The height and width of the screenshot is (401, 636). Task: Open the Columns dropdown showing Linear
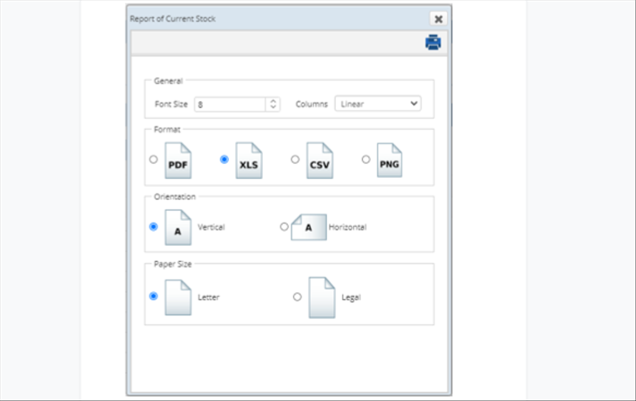point(378,104)
